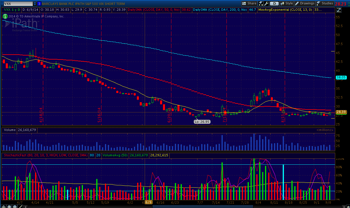
Task: Click the pan crosshair tool at bottom-left
Action: pyautogui.click(x=3, y=206)
